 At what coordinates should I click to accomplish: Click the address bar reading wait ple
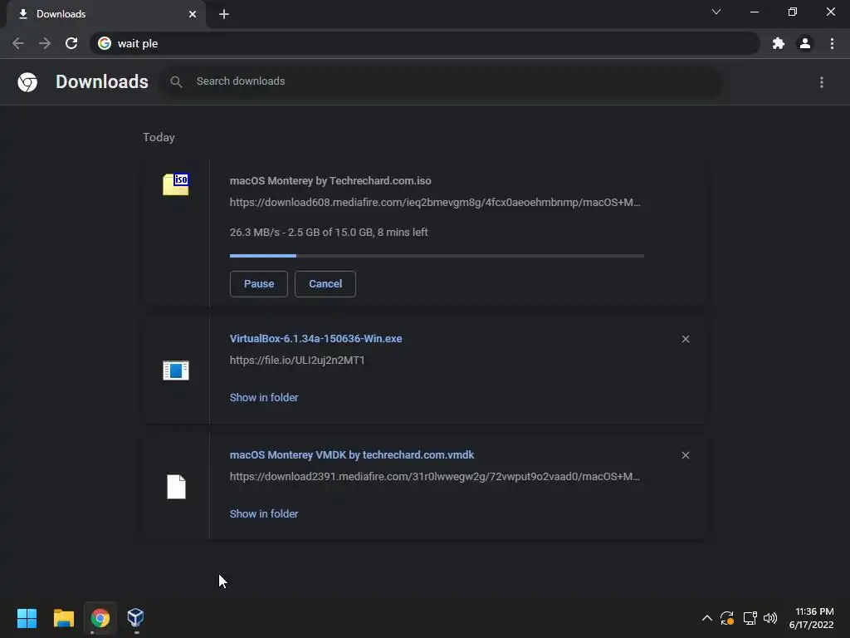point(424,43)
